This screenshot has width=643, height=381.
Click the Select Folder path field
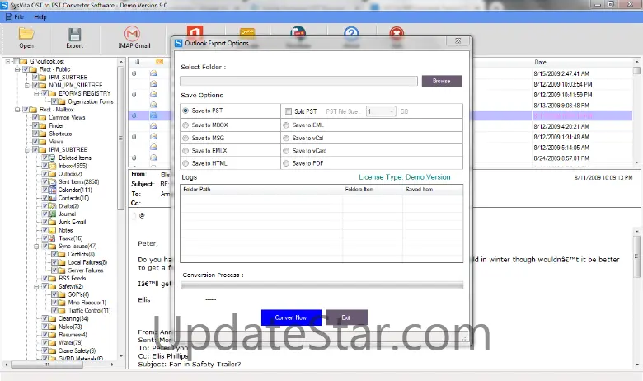pyautogui.click(x=298, y=81)
